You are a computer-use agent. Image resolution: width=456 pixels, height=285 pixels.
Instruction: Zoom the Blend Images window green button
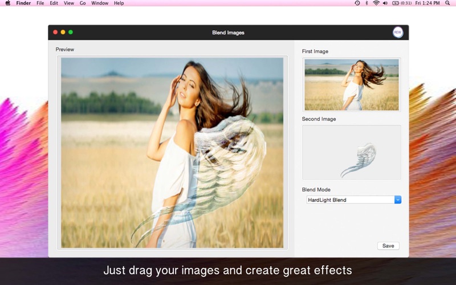click(x=70, y=32)
